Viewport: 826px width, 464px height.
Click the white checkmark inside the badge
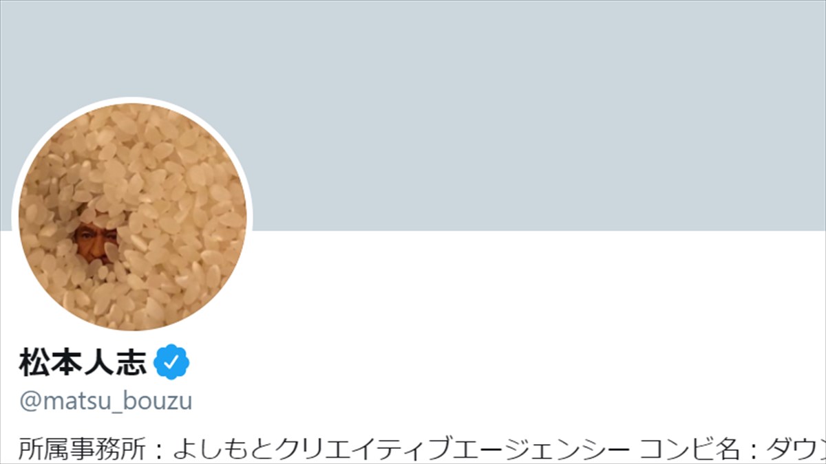coord(171,362)
